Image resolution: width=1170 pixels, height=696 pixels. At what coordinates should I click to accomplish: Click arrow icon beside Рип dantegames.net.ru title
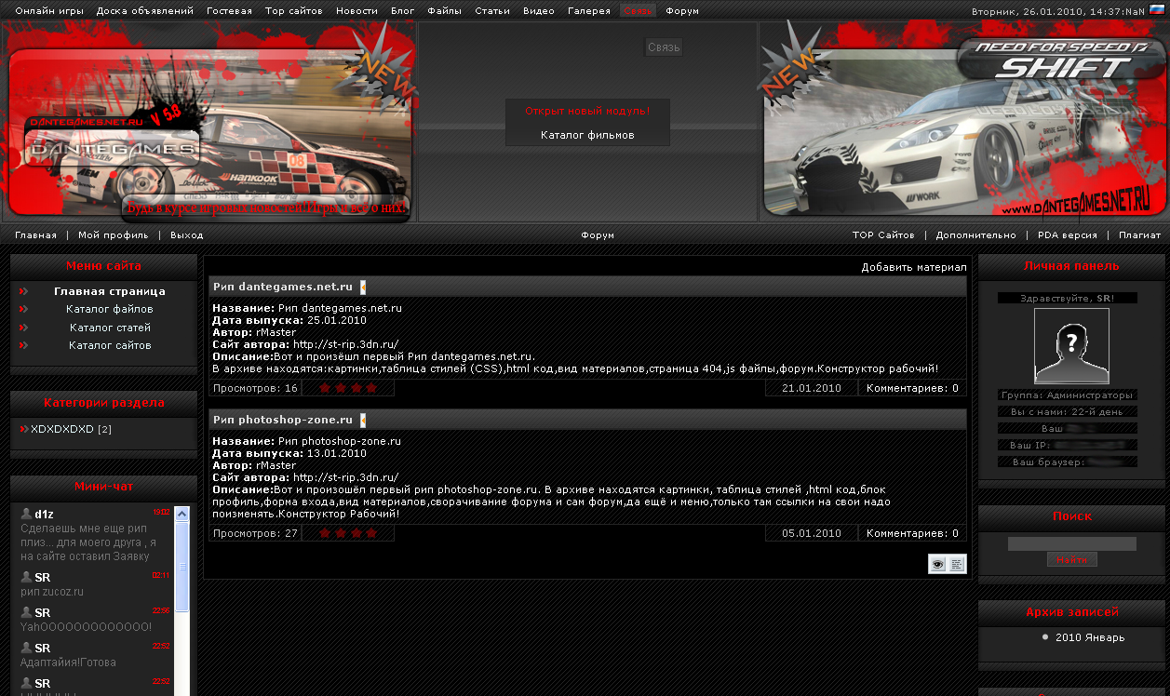click(363, 288)
